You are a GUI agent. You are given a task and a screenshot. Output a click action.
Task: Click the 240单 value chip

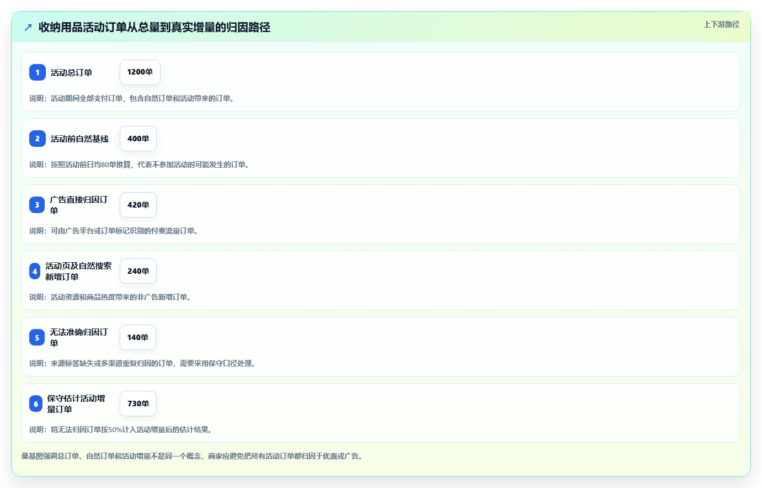click(x=138, y=271)
